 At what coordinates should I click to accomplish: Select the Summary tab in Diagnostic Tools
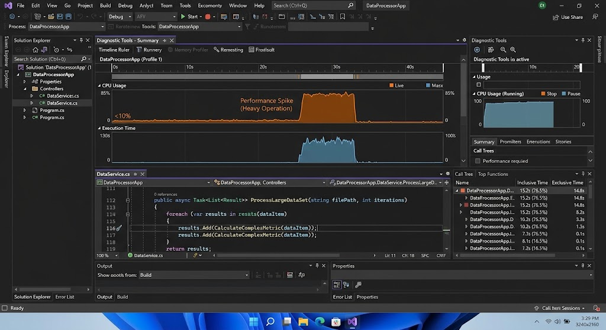click(x=484, y=142)
